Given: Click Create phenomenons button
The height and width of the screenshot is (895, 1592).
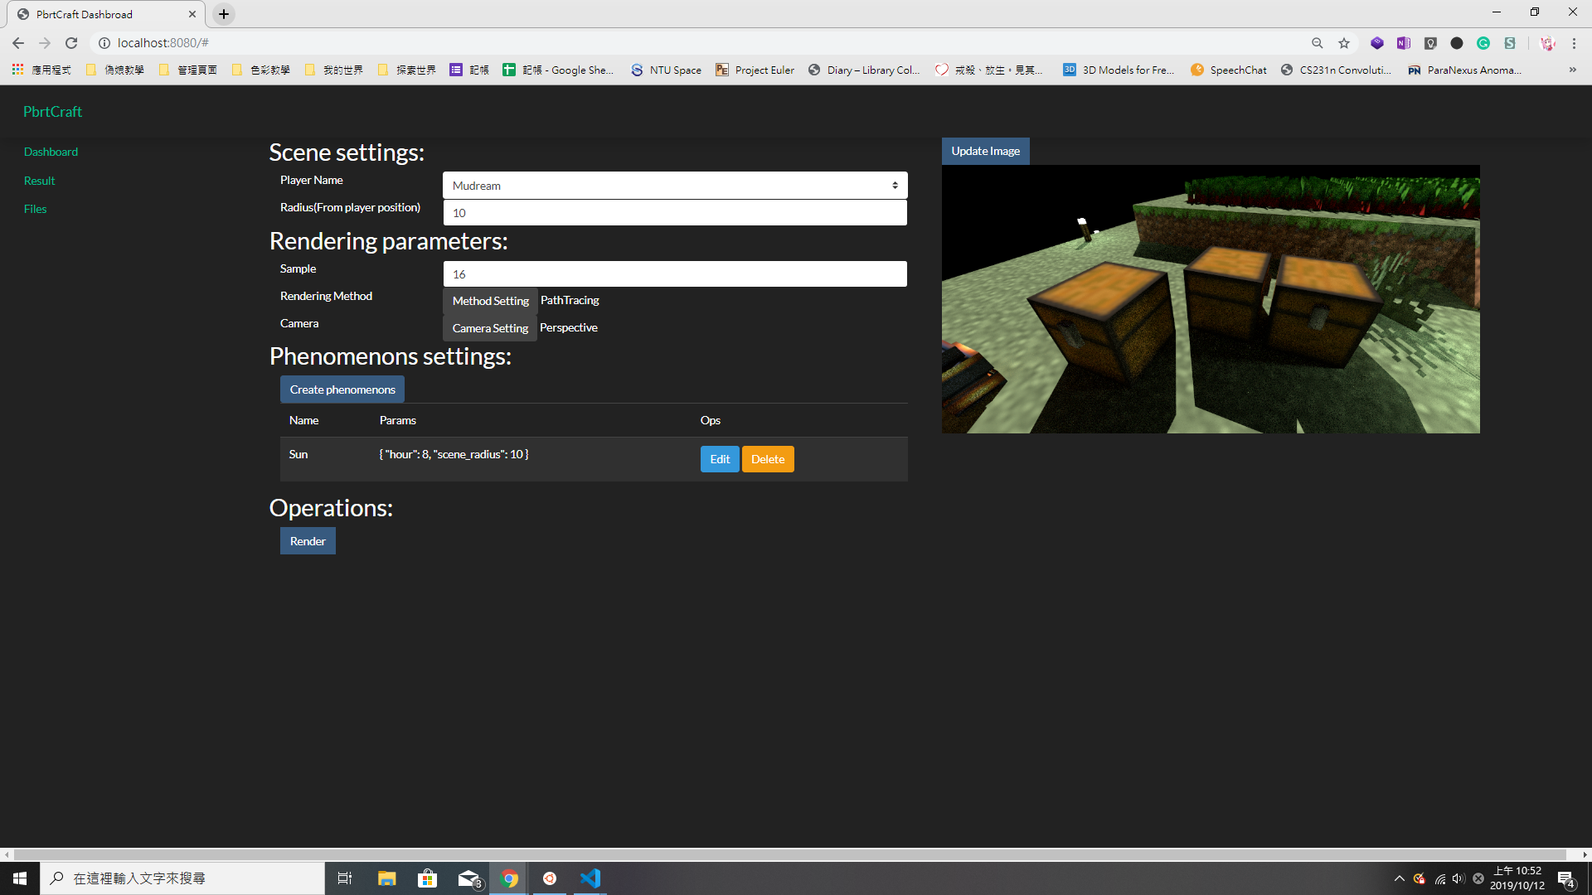Looking at the screenshot, I should [x=342, y=389].
